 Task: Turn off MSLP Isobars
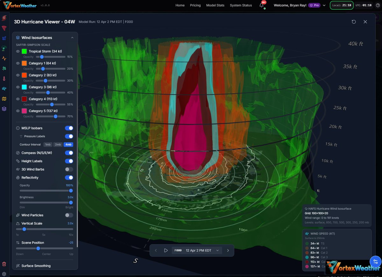point(69,128)
